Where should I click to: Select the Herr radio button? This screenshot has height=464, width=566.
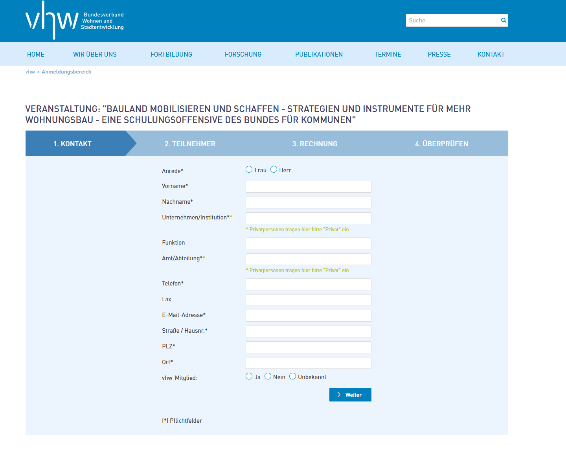tap(274, 169)
